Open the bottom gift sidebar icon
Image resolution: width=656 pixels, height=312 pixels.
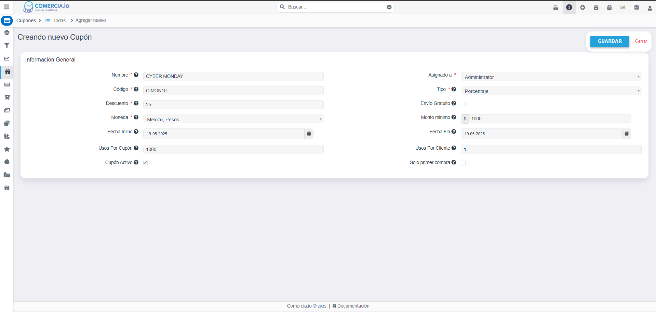(x=7, y=188)
